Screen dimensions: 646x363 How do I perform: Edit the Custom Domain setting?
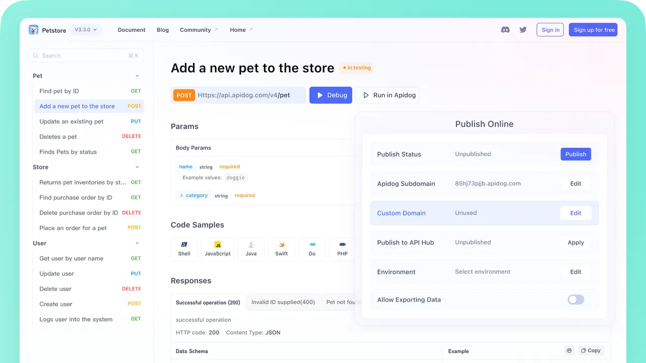pyautogui.click(x=576, y=213)
